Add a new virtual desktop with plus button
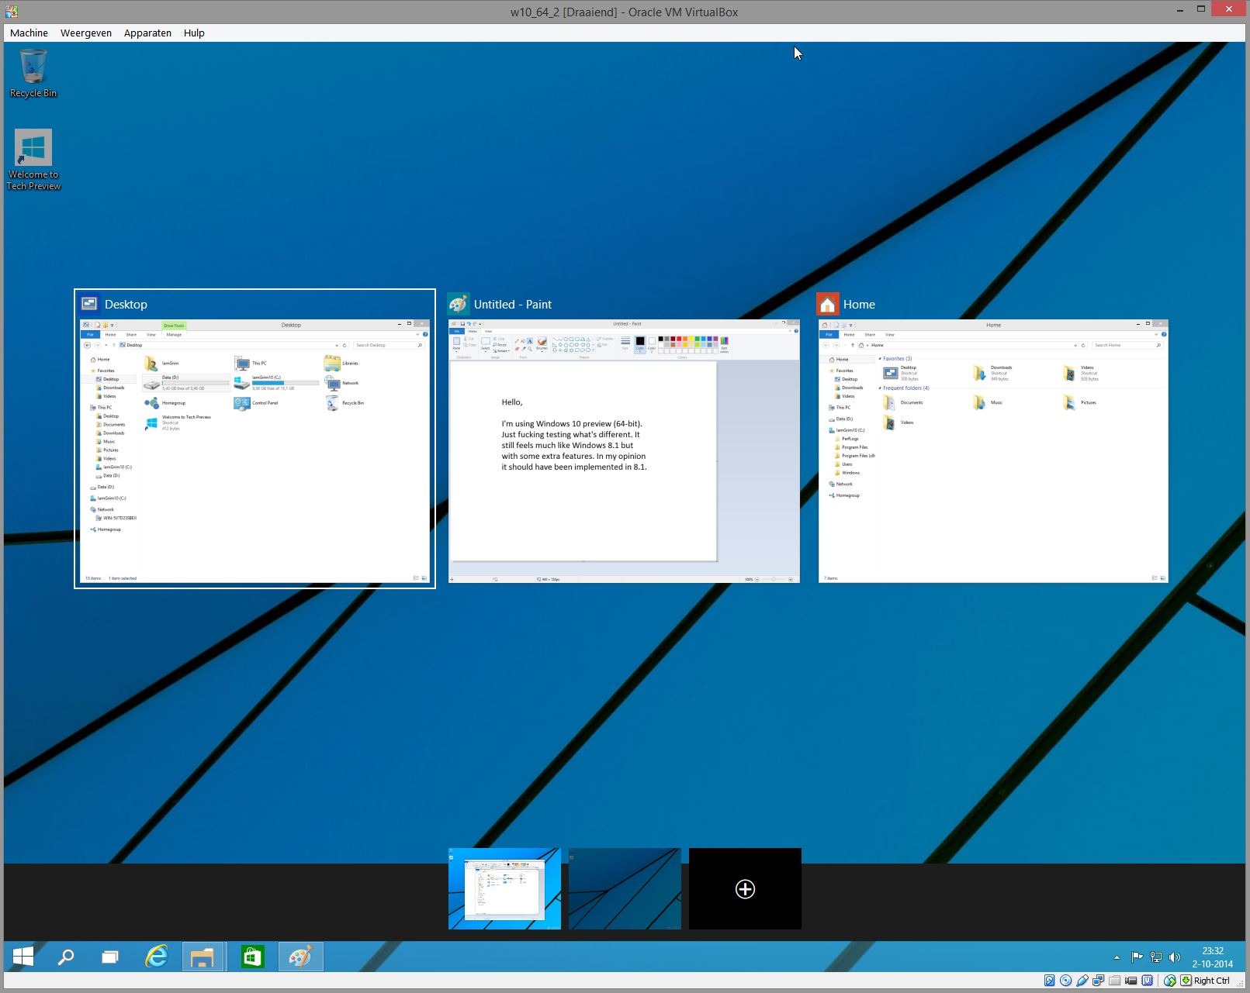1250x993 pixels. [745, 888]
